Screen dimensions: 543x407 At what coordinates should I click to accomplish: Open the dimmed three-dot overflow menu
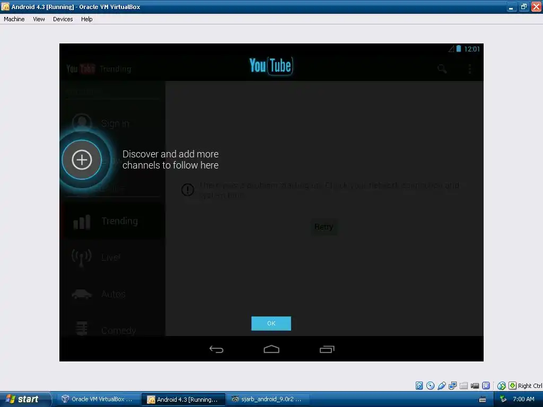pyautogui.click(x=470, y=68)
